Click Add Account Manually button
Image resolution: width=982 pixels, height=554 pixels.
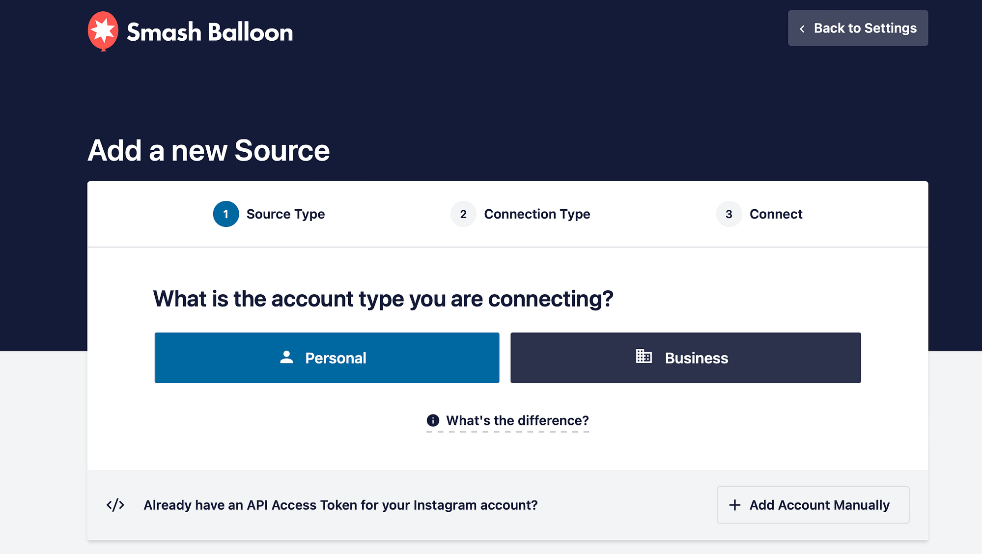813,505
